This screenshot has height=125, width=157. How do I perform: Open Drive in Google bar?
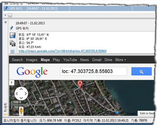click(x=108, y=60)
